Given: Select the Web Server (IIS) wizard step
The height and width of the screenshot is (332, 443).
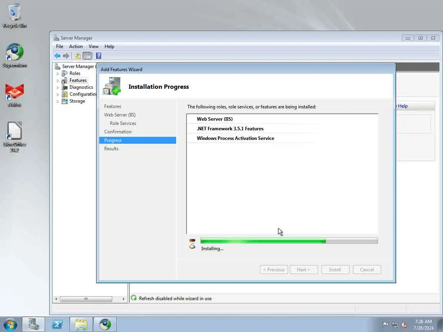Looking at the screenshot, I should [x=120, y=115].
